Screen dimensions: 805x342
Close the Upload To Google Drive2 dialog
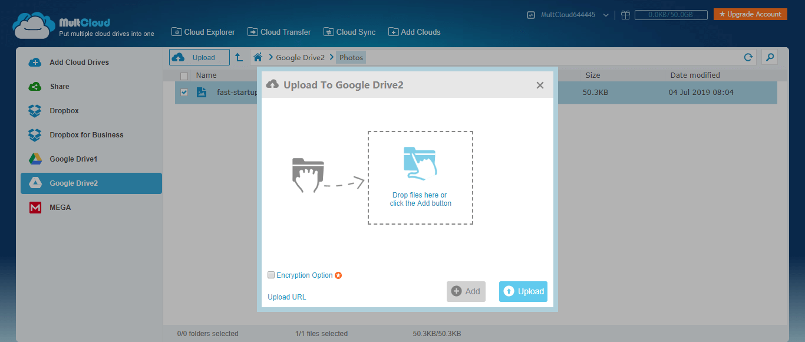[x=540, y=85]
